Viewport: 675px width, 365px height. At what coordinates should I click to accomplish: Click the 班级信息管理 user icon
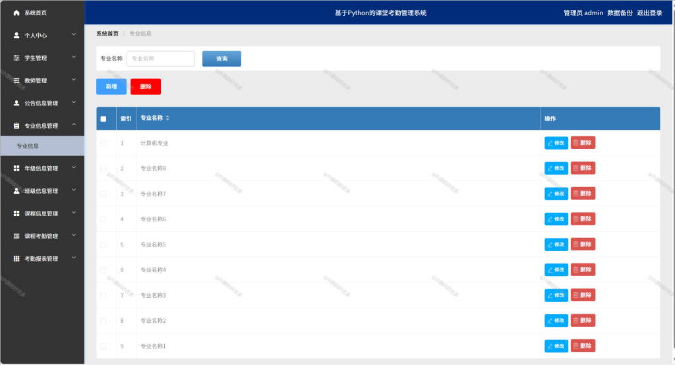(16, 190)
